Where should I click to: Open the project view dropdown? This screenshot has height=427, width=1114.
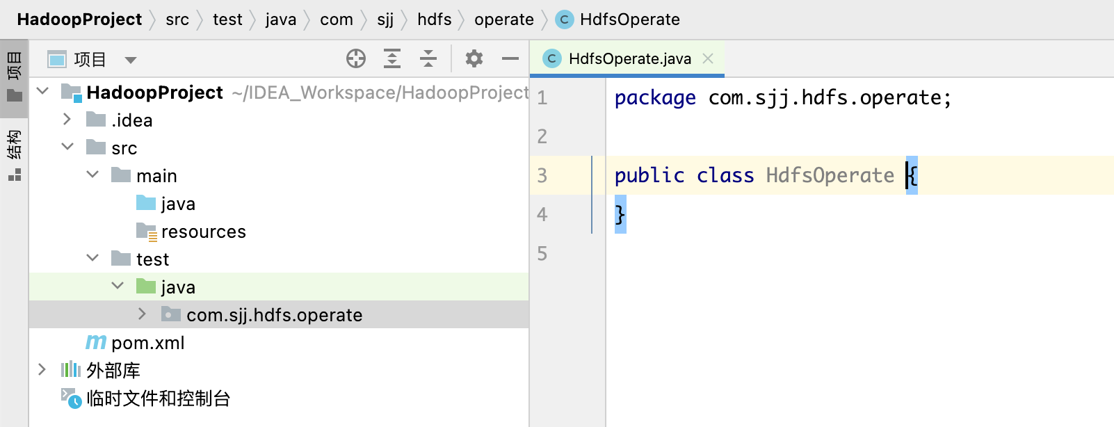click(130, 60)
